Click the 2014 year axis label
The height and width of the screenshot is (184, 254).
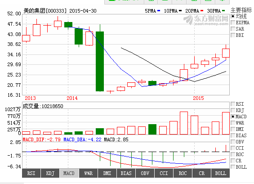click(x=72, y=98)
